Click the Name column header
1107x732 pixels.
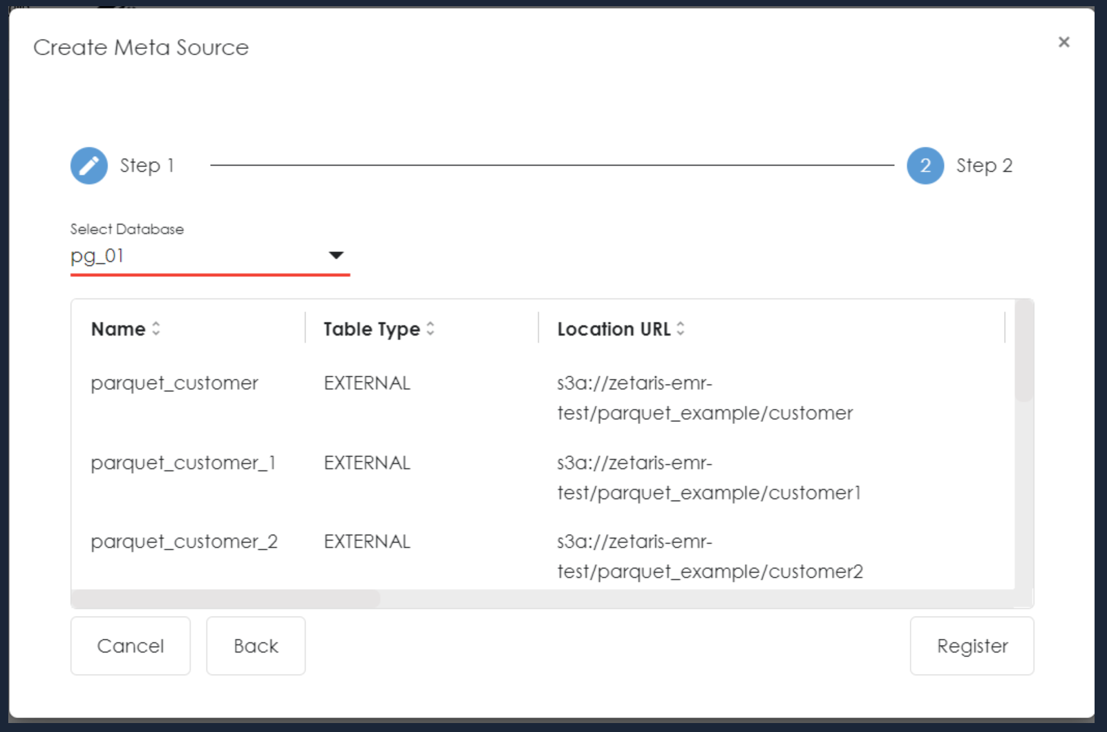(x=118, y=329)
